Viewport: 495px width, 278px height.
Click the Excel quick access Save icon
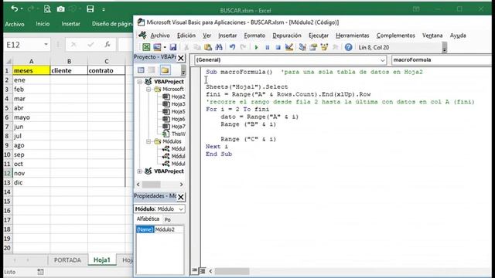[90, 9]
